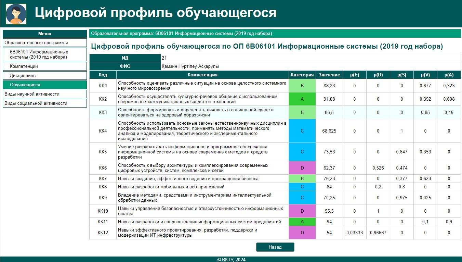This screenshot has height=262, width=462.
Task: Click the blue C category cell for КК4
Action: (302, 131)
